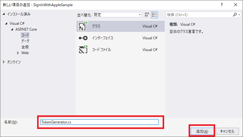Click Visual C# label in コード ファイル row
The image size is (243, 137).
pyautogui.click(x=150, y=50)
